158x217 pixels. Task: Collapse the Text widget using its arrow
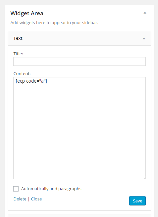point(144,38)
